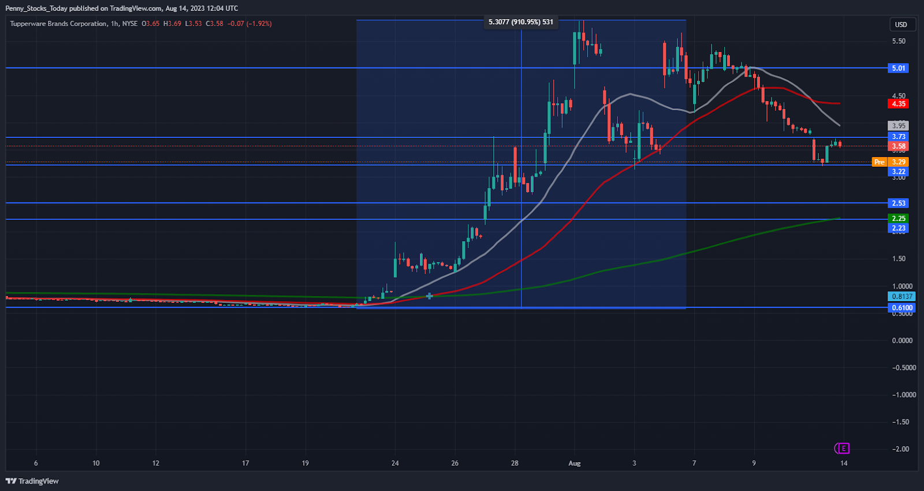Click the orange Pre pre-market tag

click(x=879, y=162)
